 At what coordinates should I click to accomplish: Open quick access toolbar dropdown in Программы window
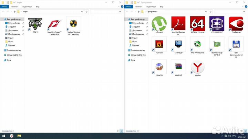pos(138,2)
